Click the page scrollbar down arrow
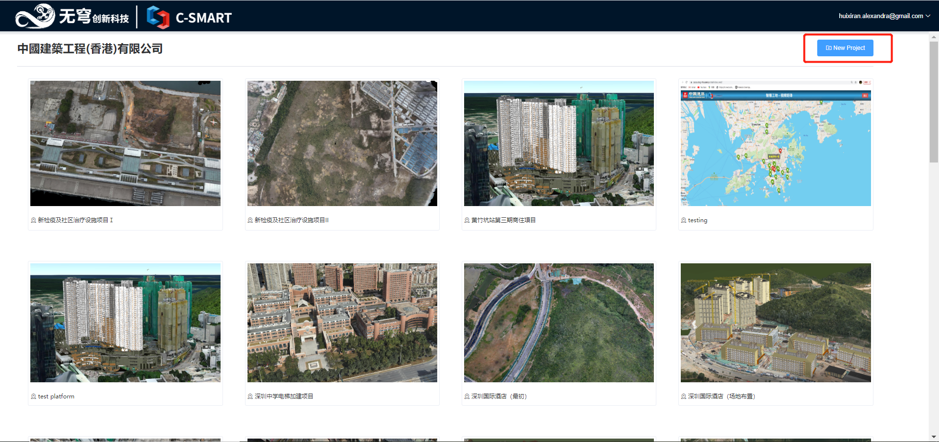939x442 pixels. pyautogui.click(x=934, y=437)
